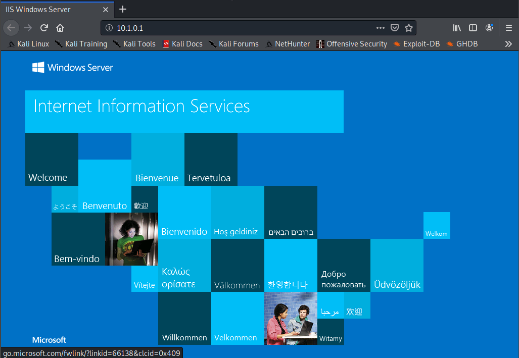
Task: Click the ようこそ tile
Action: pos(65,199)
